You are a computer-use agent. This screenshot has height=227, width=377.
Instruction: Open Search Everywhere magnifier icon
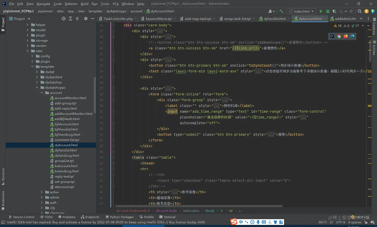click(x=360, y=11)
